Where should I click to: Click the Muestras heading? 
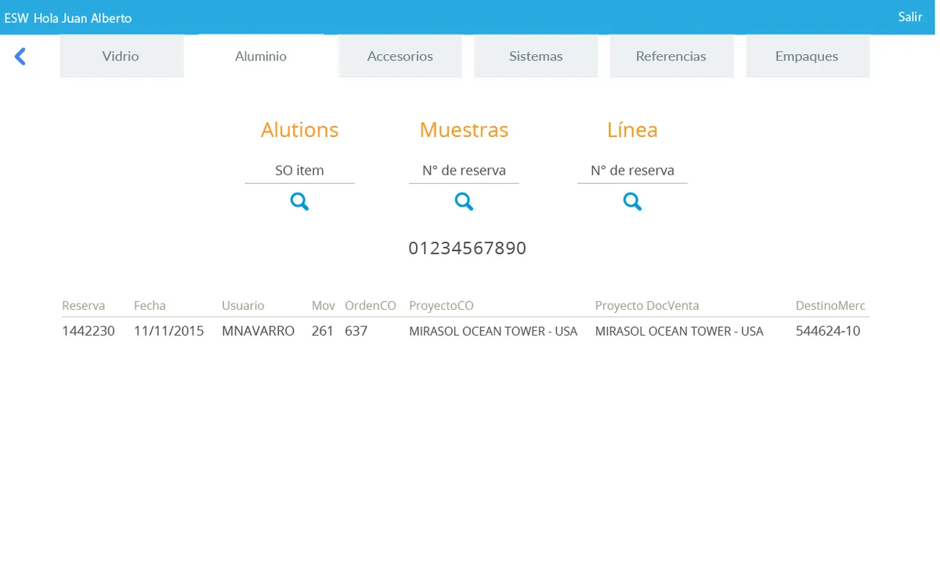pyautogui.click(x=464, y=130)
